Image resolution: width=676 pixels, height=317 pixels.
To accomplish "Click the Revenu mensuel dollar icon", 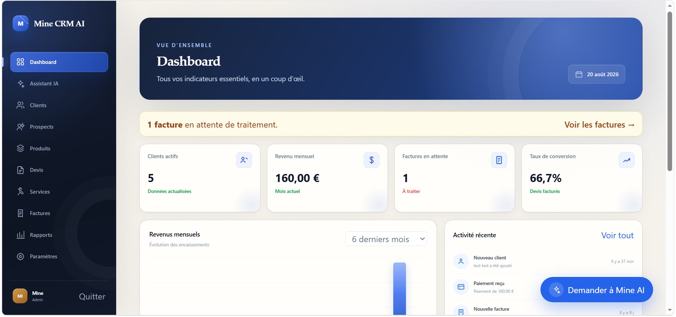I will click(371, 160).
